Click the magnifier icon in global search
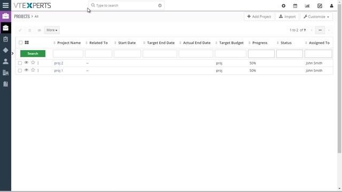 [x=93, y=5]
